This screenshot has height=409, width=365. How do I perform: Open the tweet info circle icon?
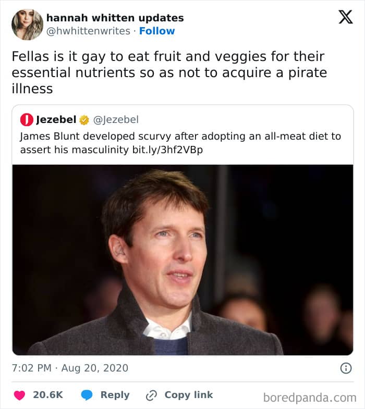pos(345,368)
